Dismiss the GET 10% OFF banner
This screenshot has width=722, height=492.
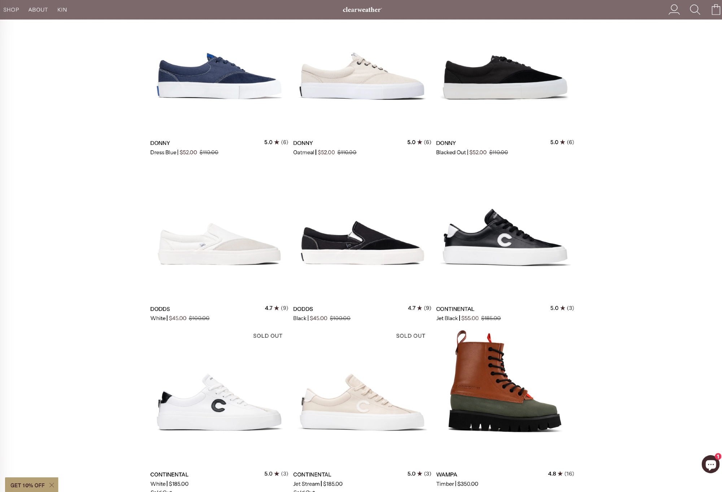point(52,485)
